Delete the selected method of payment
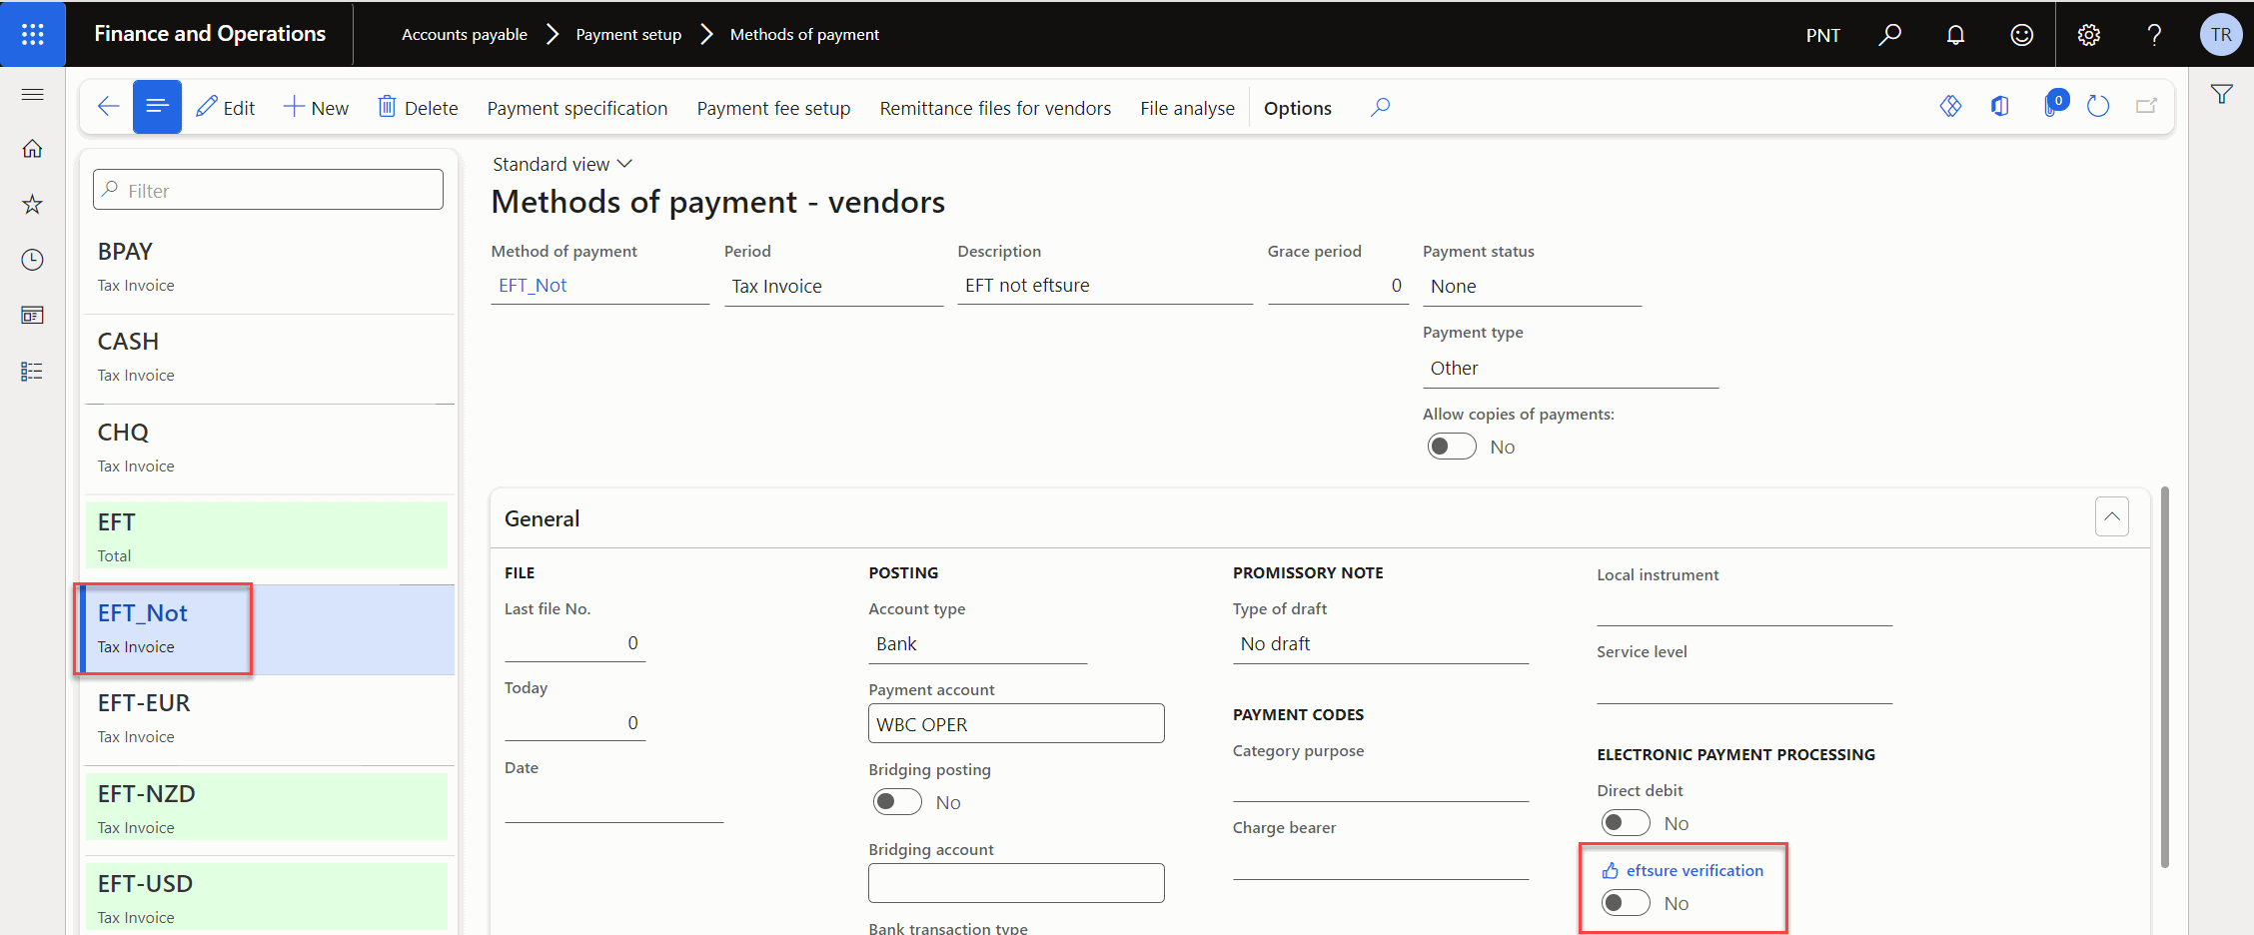 tap(418, 107)
